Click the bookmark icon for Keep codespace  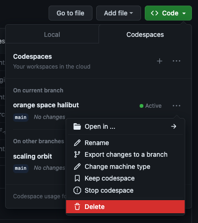click(x=77, y=178)
